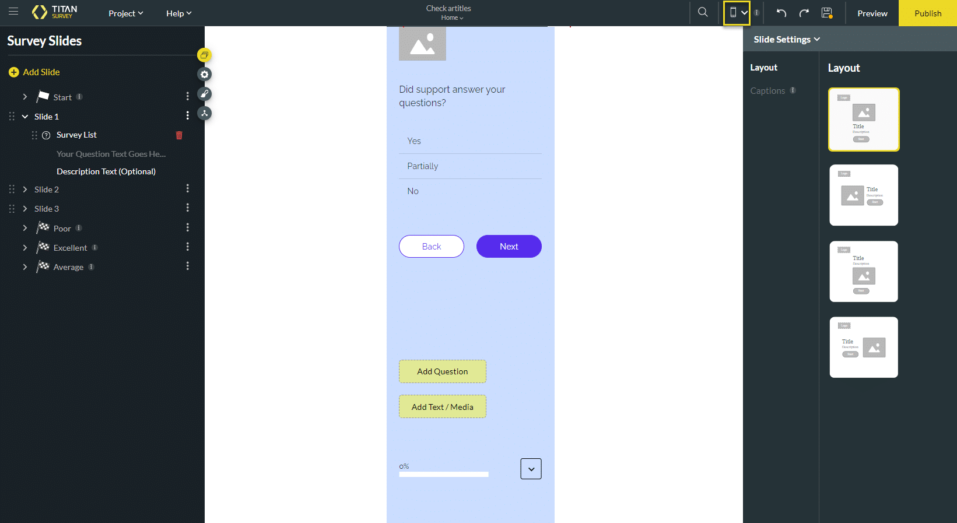
Task: Click the Publish button
Action: [927, 13]
